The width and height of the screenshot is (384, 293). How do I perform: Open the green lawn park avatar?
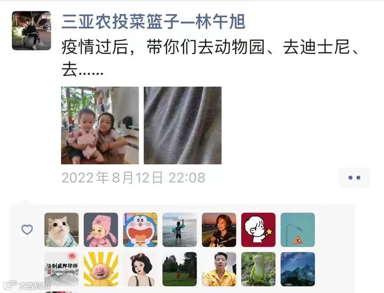tap(180, 269)
